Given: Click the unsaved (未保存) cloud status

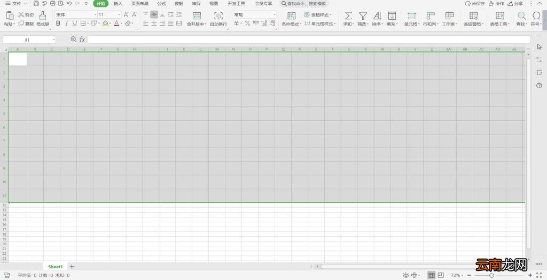Looking at the screenshot, I should 475,4.
